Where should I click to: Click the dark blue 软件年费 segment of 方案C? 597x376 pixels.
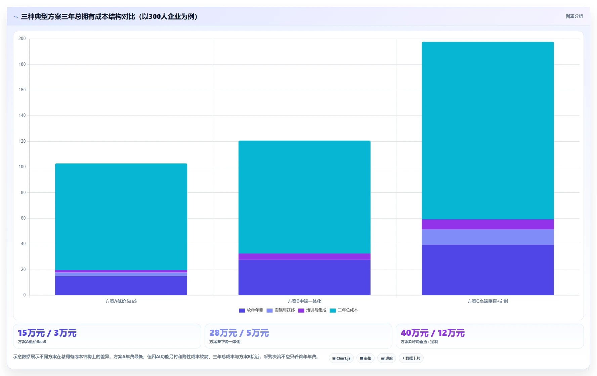pyautogui.click(x=488, y=270)
